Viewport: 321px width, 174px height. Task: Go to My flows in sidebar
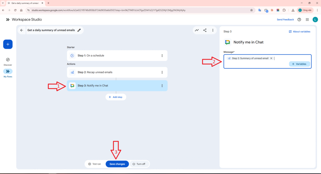(x=8, y=72)
